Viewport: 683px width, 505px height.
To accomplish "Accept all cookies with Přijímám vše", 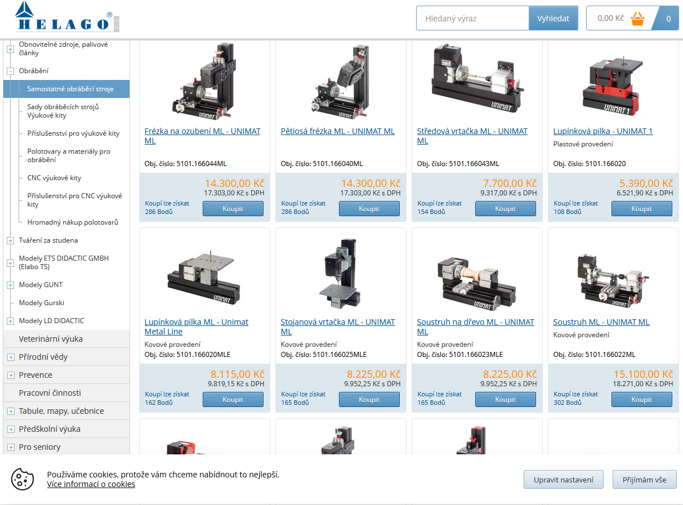I will point(645,480).
